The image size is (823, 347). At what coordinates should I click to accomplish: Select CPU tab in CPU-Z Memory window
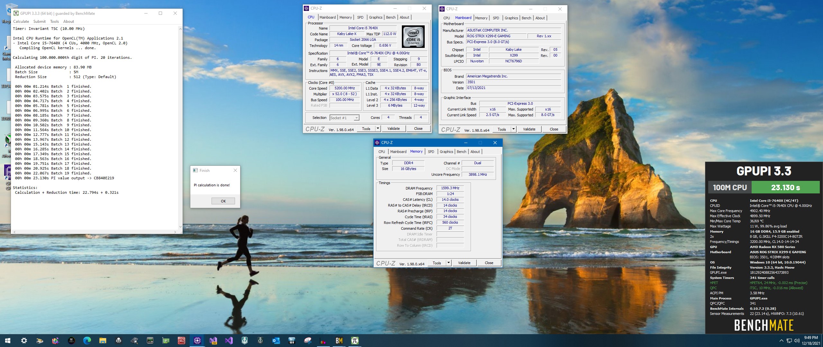(382, 152)
